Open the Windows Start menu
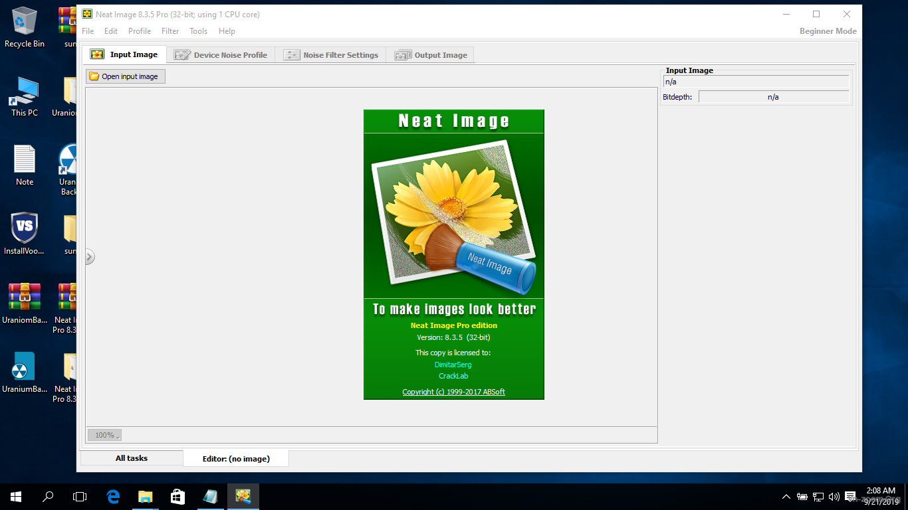This screenshot has height=510, width=908. coord(16,496)
